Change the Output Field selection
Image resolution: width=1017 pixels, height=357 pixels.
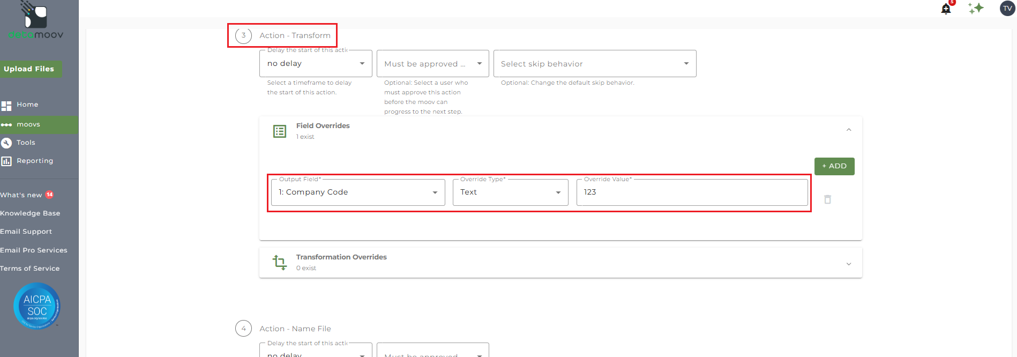click(x=357, y=192)
